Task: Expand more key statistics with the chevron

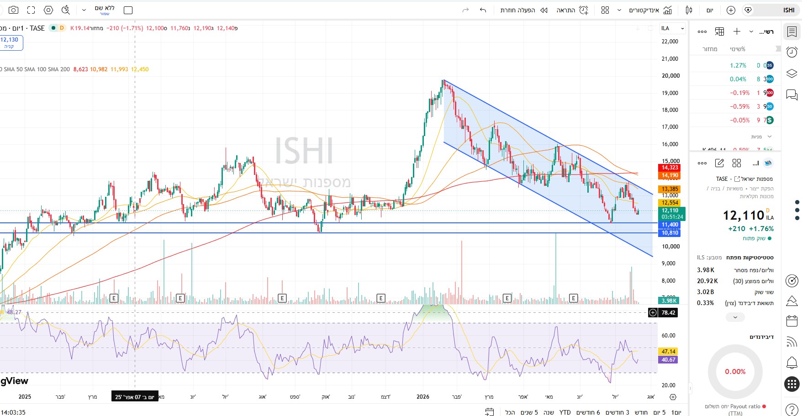Action: pos(735,317)
